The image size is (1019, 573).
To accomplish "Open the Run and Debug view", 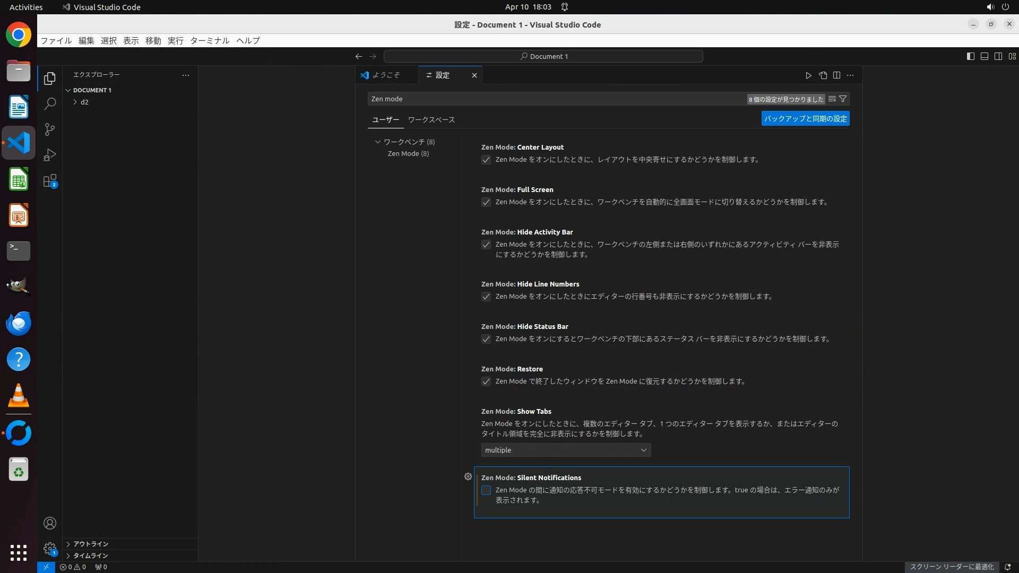I will pos(50,155).
